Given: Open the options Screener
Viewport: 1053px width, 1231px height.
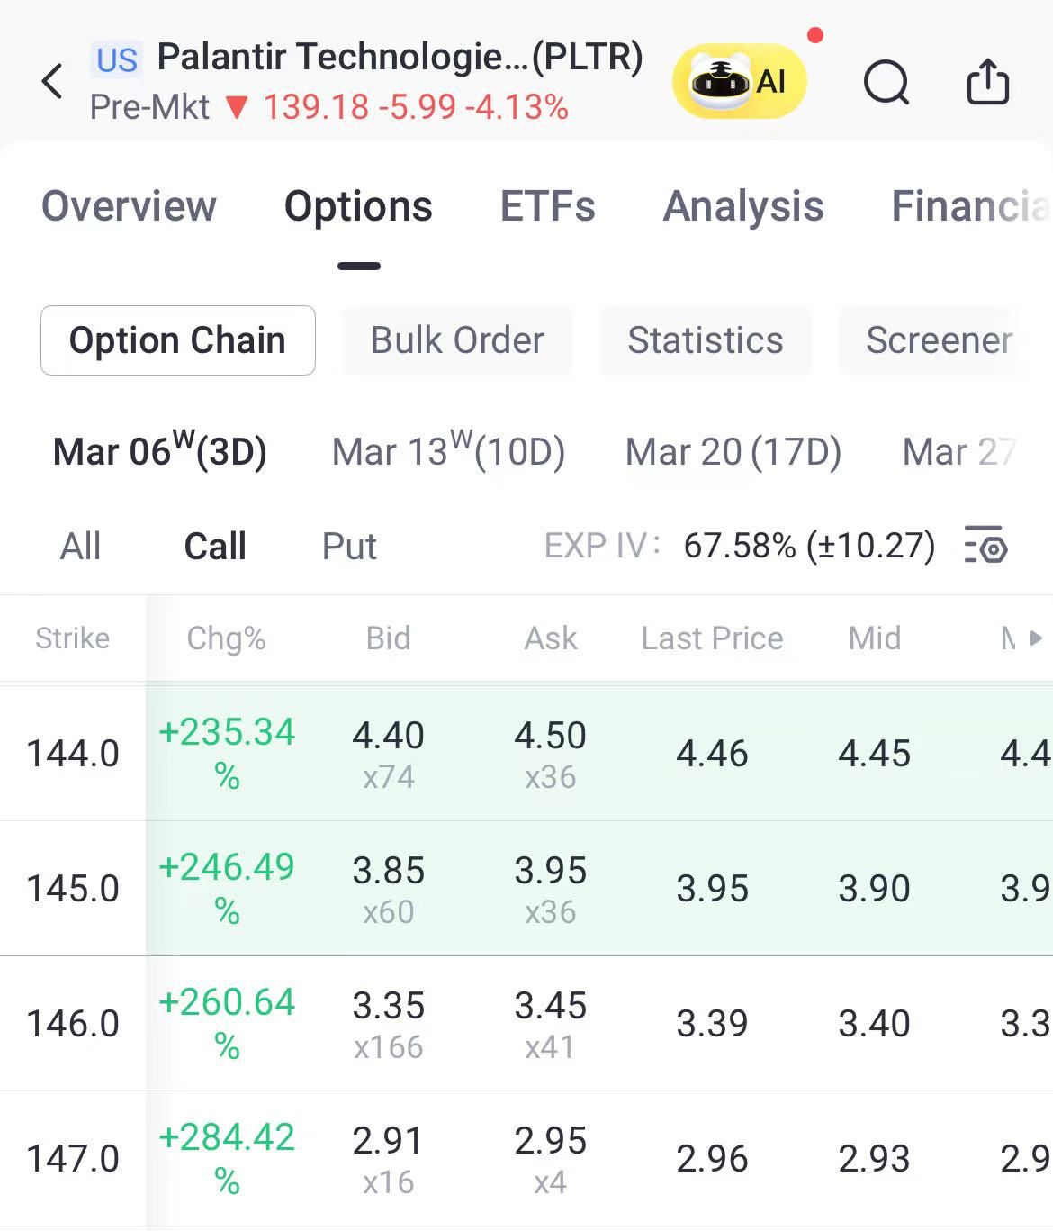Looking at the screenshot, I should (x=938, y=340).
